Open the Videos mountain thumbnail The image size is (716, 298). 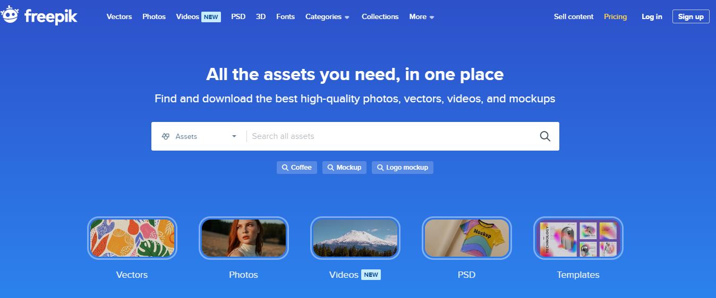[355, 238]
